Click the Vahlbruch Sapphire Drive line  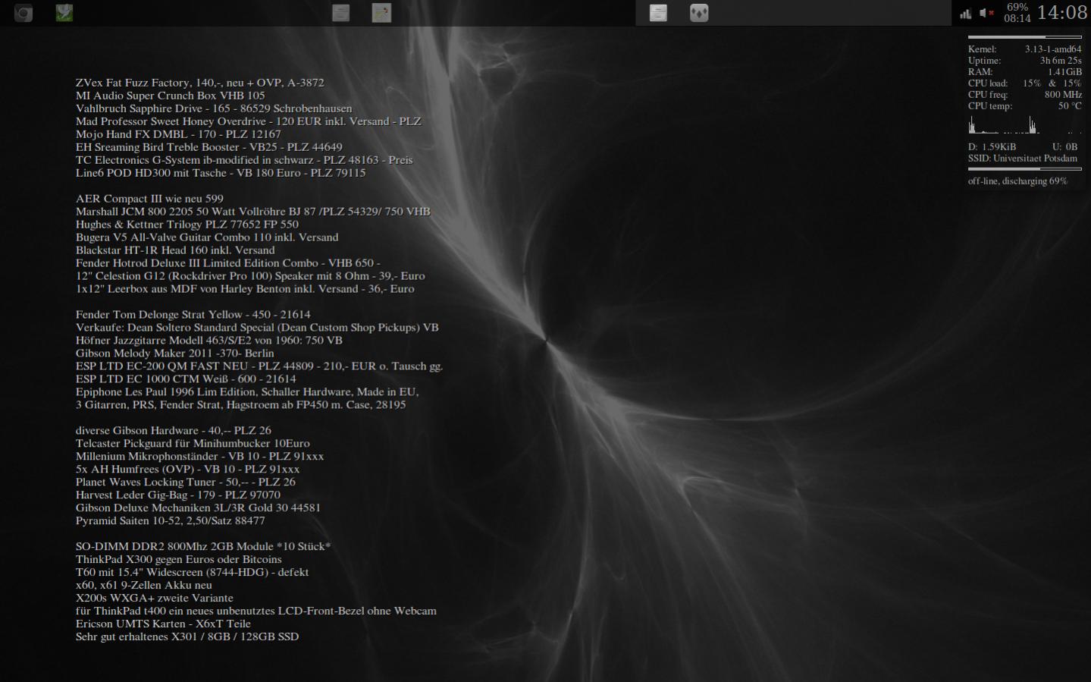[214, 108]
